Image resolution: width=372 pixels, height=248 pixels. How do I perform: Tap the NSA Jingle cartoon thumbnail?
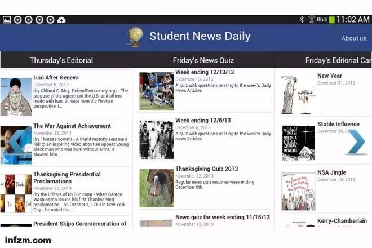pyautogui.click(x=299, y=192)
